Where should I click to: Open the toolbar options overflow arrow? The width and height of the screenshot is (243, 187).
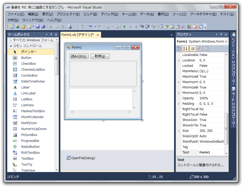pyautogui.click(x=205, y=27)
